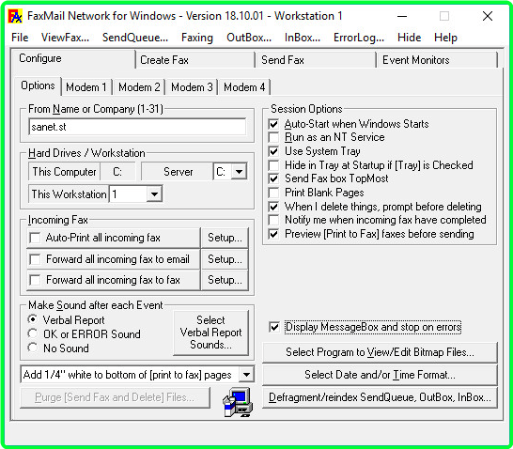Screen dimensions: 513x449
Task: Click the Hide menu item
Action: pos(409,38)
